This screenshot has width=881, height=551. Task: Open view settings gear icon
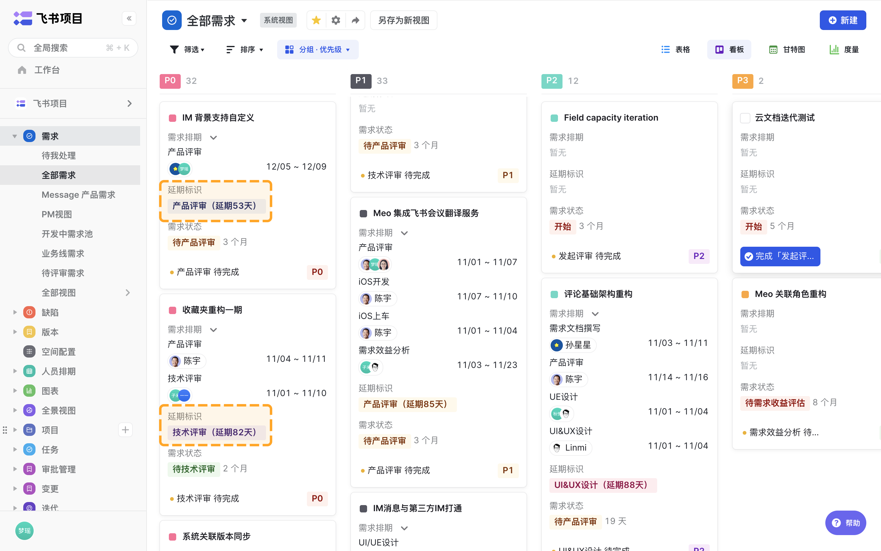pyautogui.click(x=336, y=21)
